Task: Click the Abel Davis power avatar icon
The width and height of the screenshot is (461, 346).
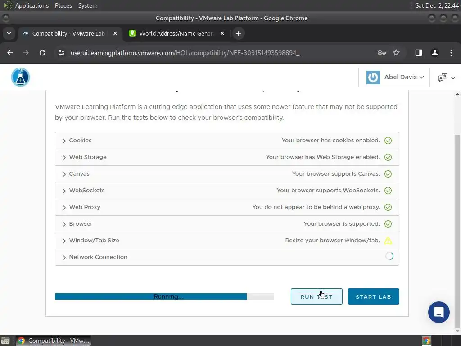Action: pyautogui.click(x=373, y=77)
